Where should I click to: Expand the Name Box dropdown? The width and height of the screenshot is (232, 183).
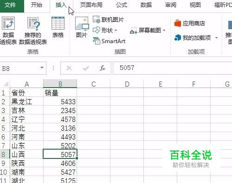click(42, 68)
